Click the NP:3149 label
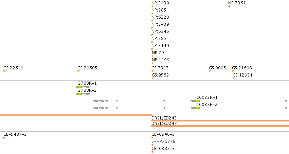The height and width of the screenshot is (154, 289). (160, 46)
